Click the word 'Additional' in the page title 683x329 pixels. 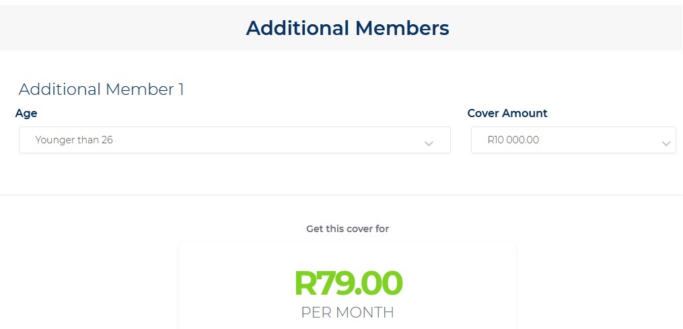point(297,28)
